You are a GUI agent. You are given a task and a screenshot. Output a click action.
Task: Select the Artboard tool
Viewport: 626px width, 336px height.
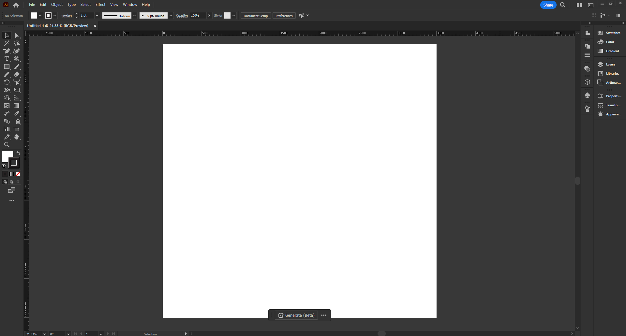[17, 129]
